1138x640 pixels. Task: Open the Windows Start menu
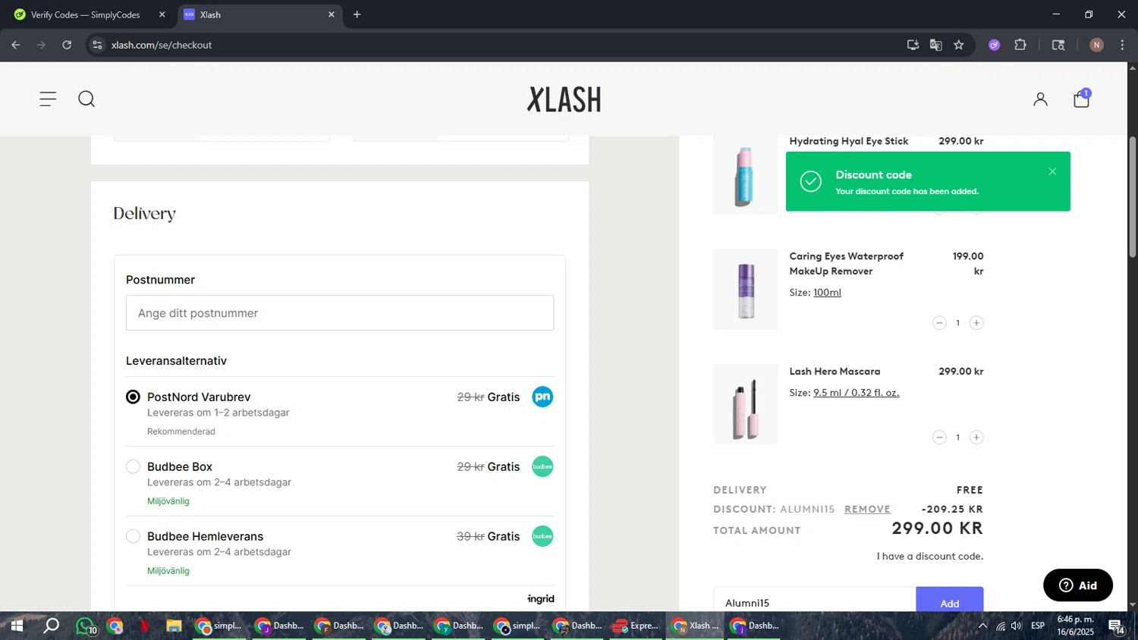[16, 626]
